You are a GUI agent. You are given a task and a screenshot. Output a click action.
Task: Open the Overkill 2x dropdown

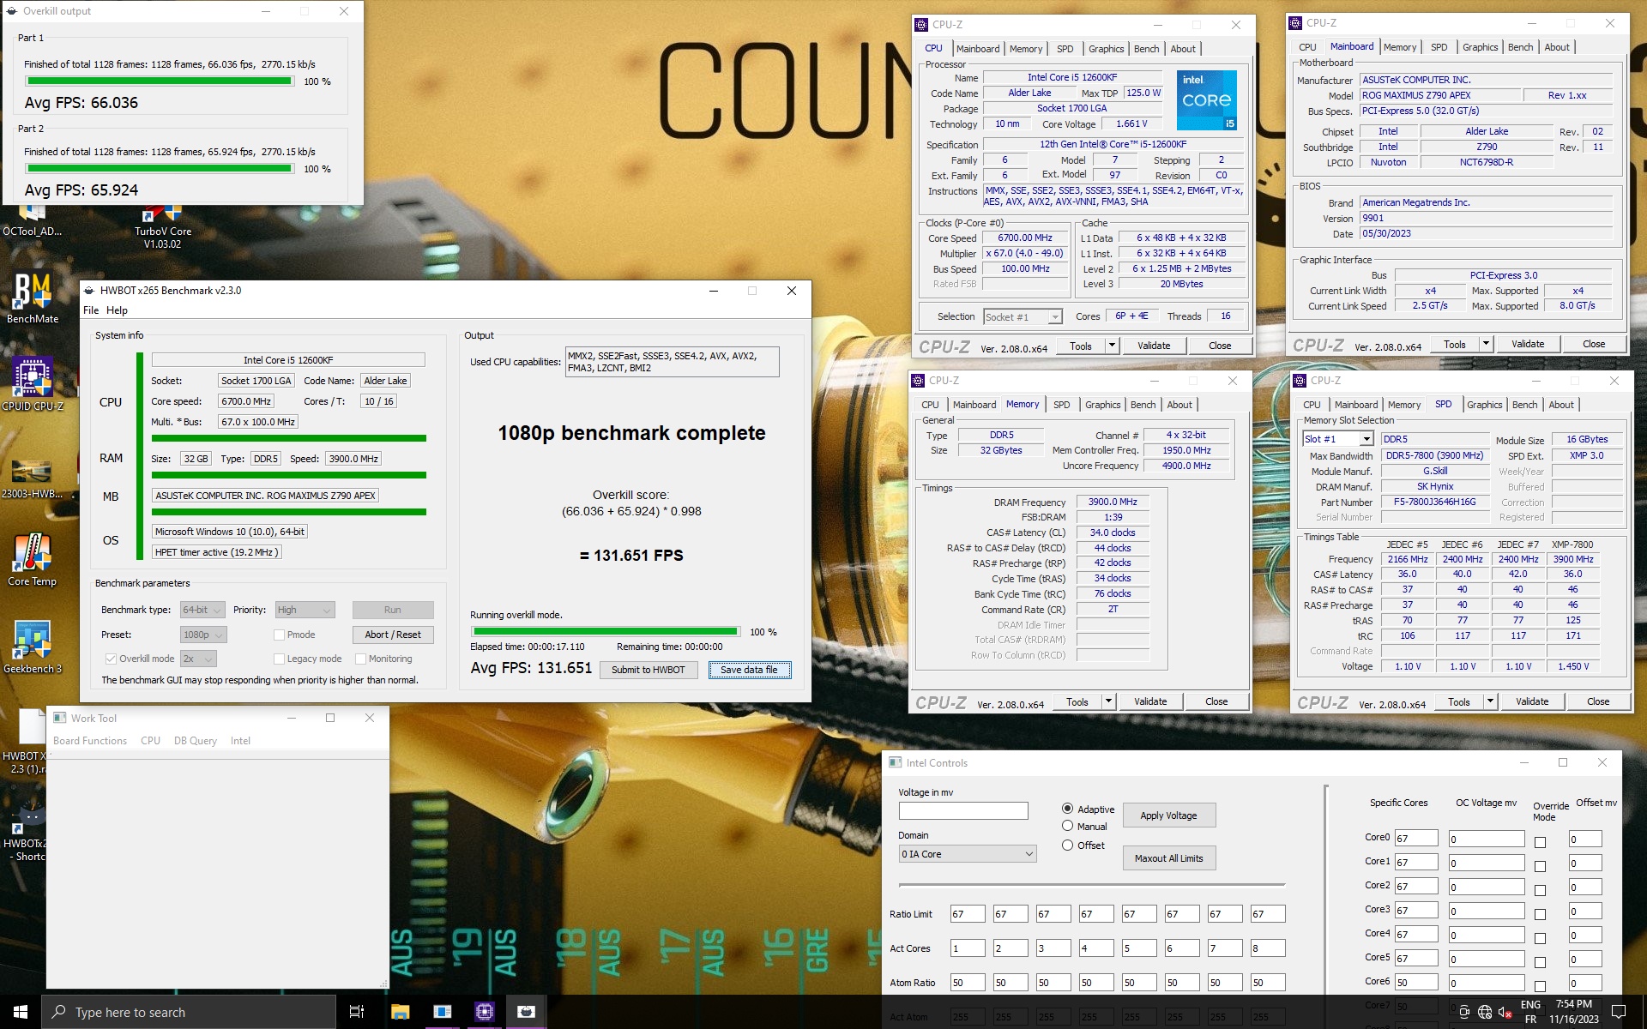(198, 659)
